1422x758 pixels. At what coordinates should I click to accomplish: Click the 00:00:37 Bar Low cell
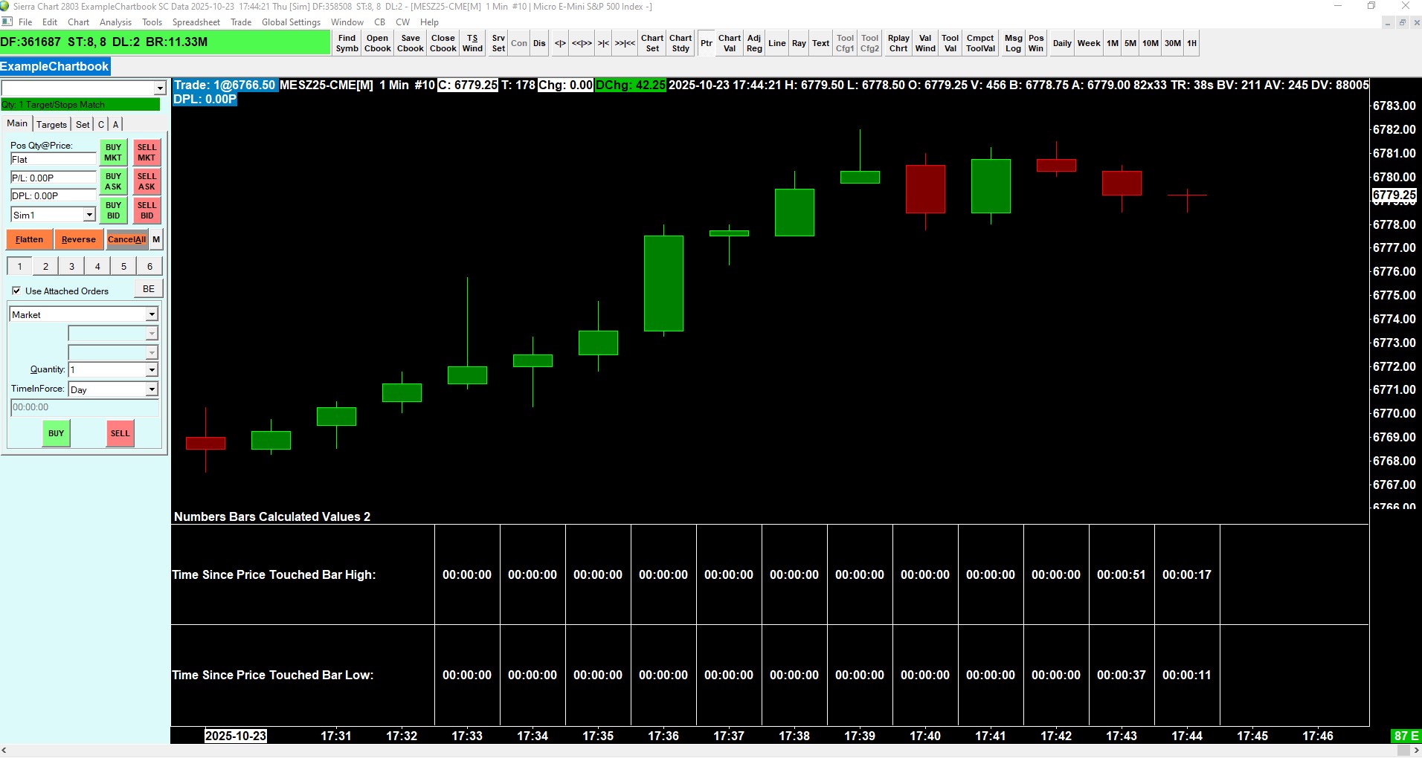click(x=1122, y=675)
